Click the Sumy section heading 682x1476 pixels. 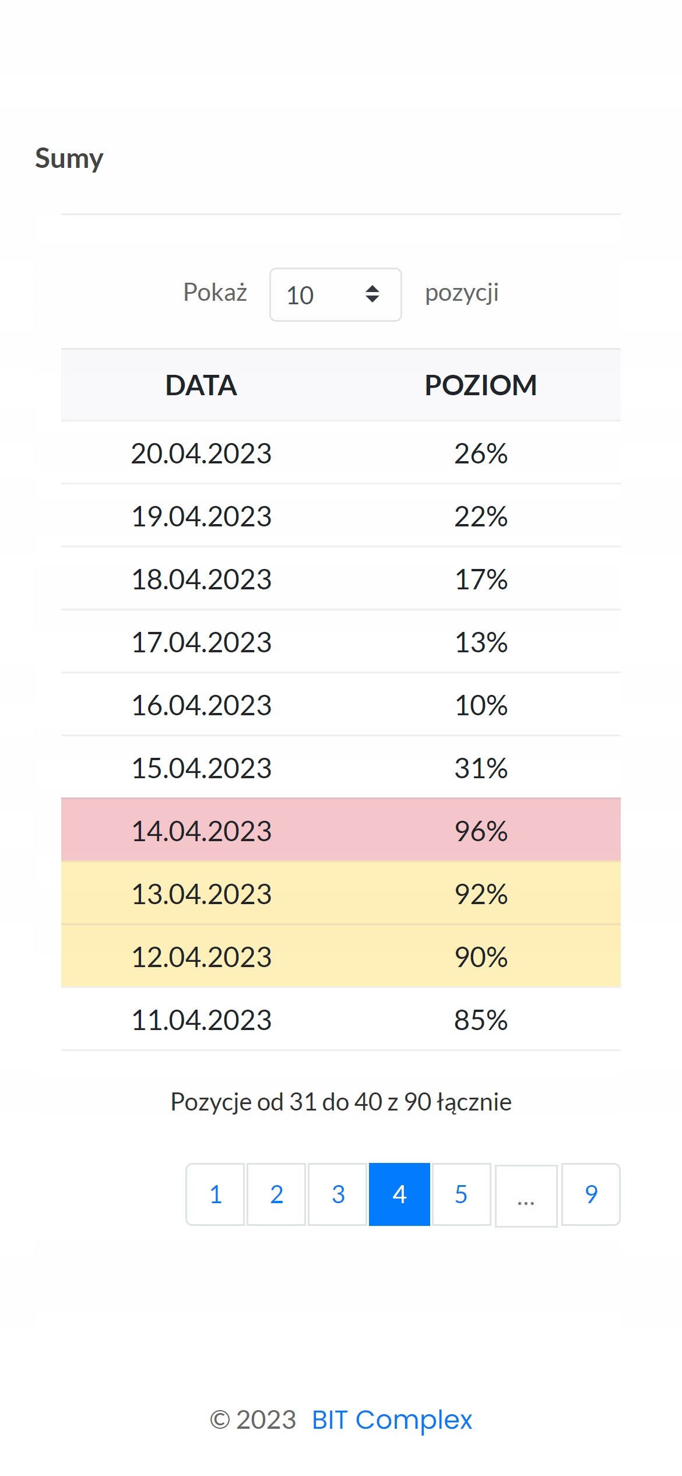69,158
